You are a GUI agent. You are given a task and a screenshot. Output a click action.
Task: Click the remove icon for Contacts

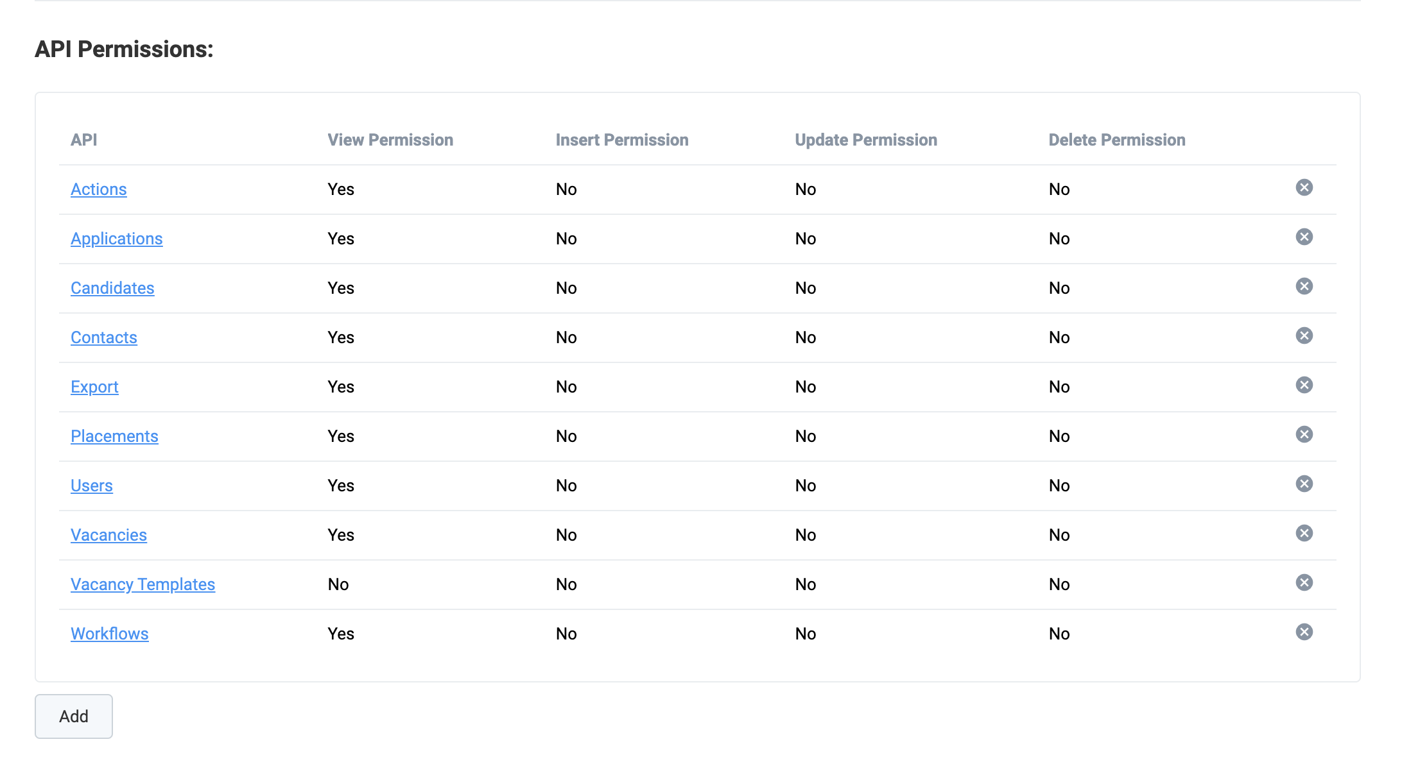pos(1304,335)
